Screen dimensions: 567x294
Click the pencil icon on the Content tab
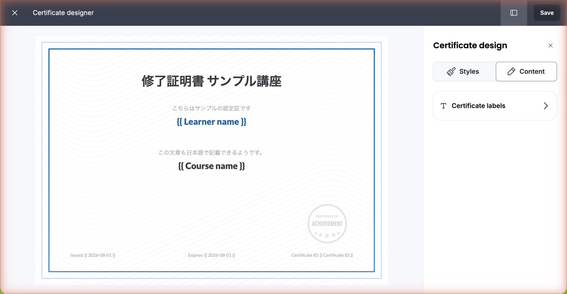[x=511, y=71]
